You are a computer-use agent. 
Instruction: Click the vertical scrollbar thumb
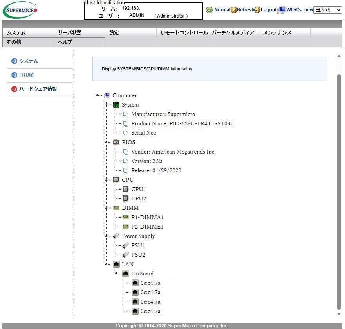(339, 192)
